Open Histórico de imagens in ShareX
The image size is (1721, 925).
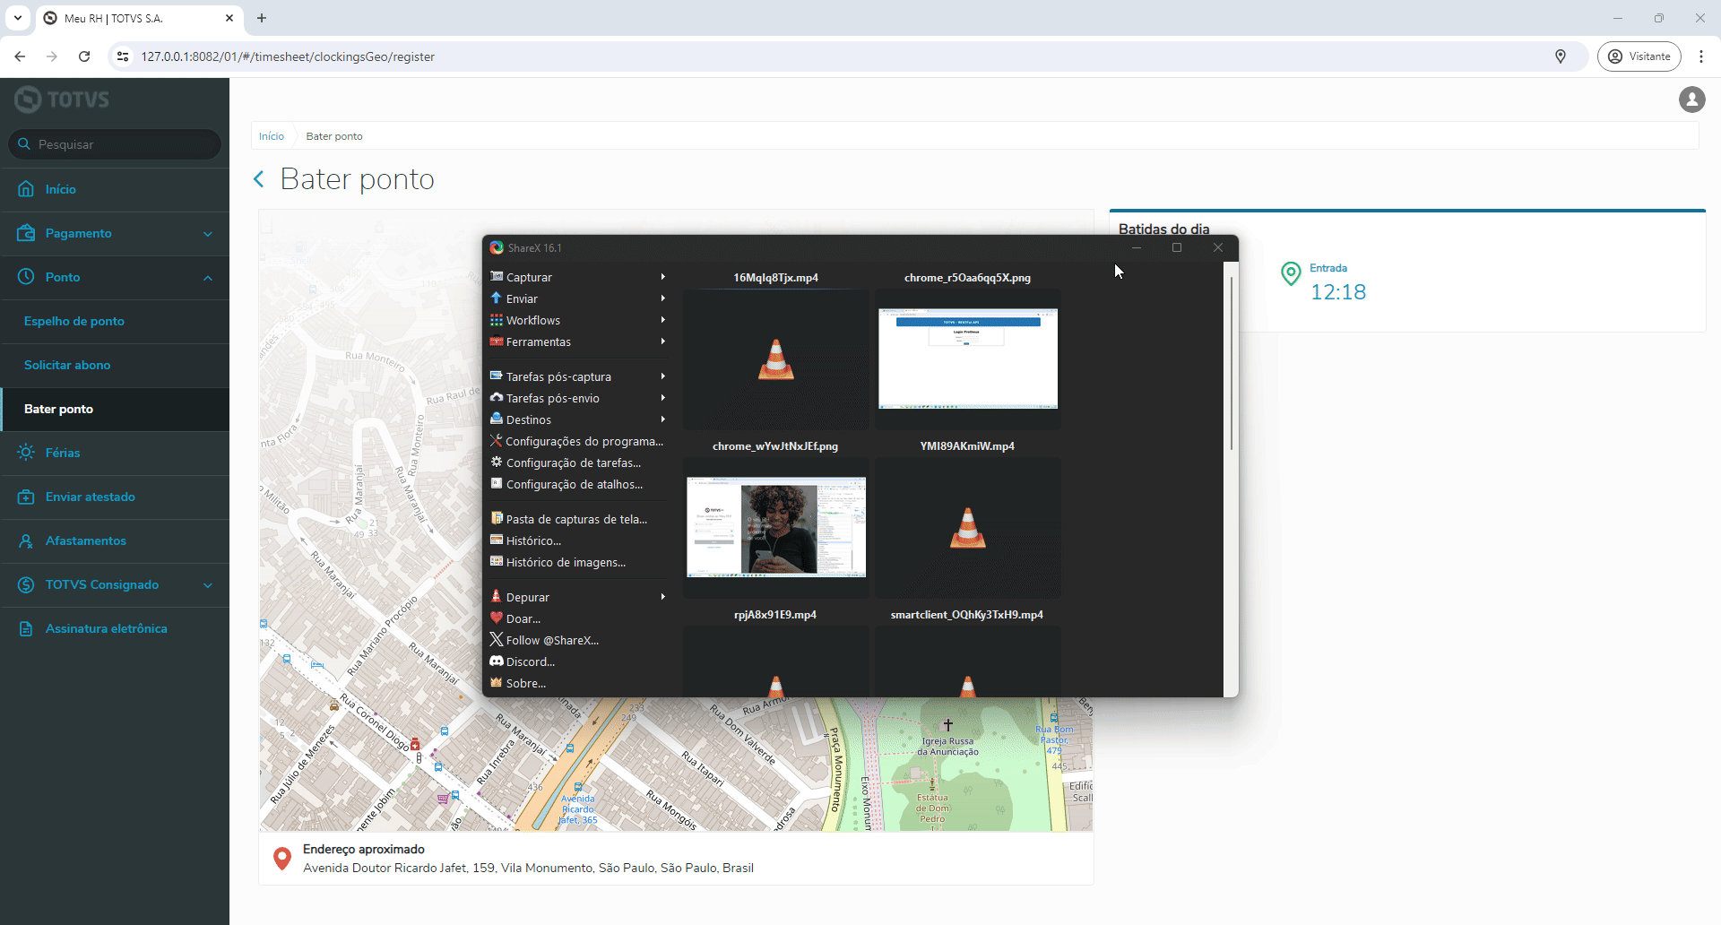(566, 562)
